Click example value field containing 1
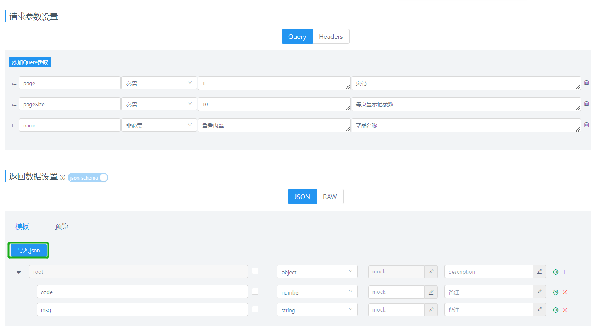Image resolution: width=591 pixels, height=326 pixels. click(x=274, y=83)
